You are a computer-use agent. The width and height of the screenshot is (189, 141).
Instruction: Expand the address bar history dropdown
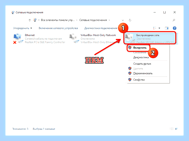123,20
